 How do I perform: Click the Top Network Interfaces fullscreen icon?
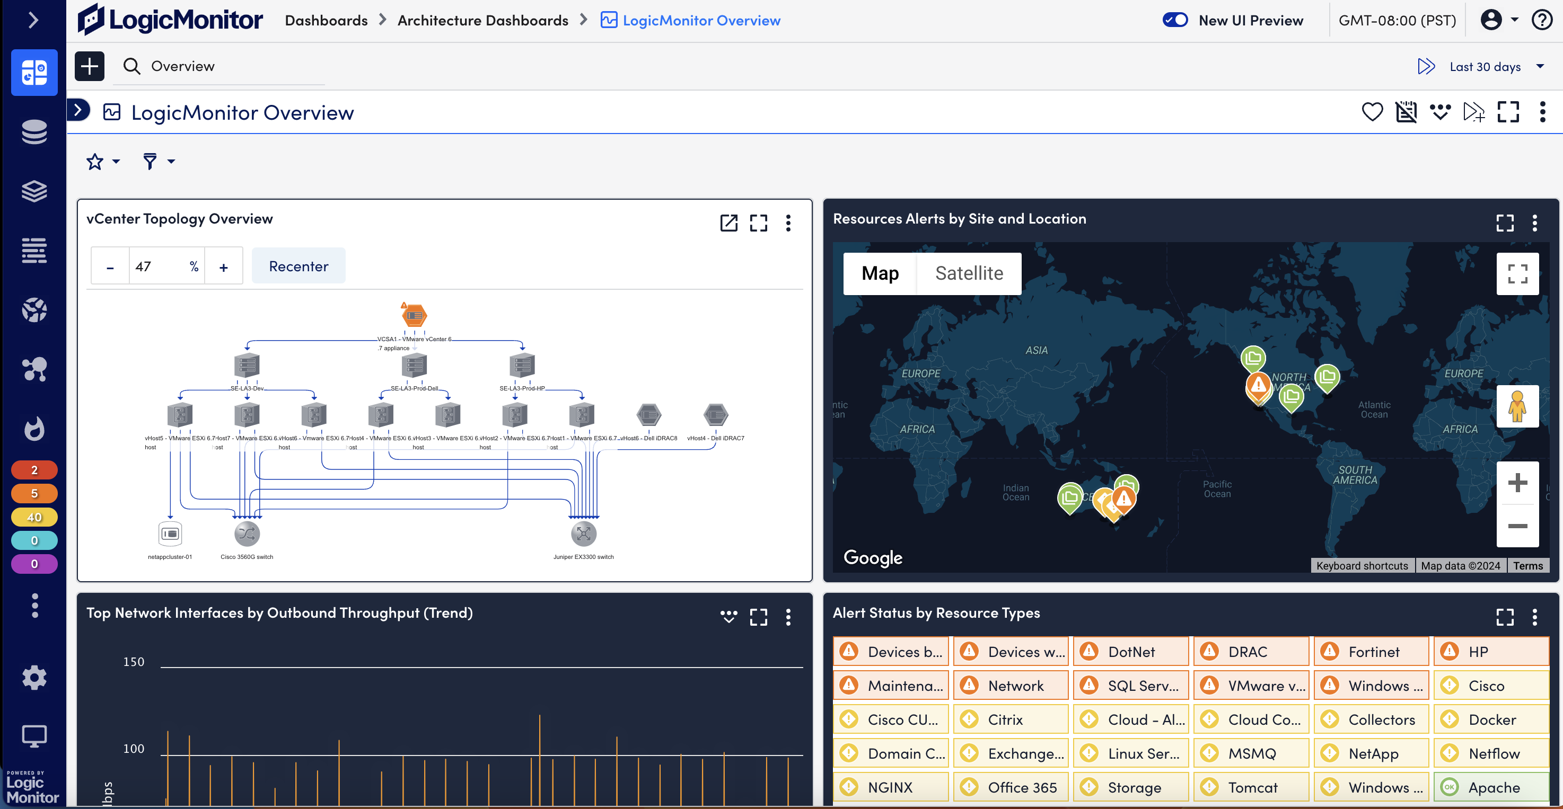tap(759, 616)
